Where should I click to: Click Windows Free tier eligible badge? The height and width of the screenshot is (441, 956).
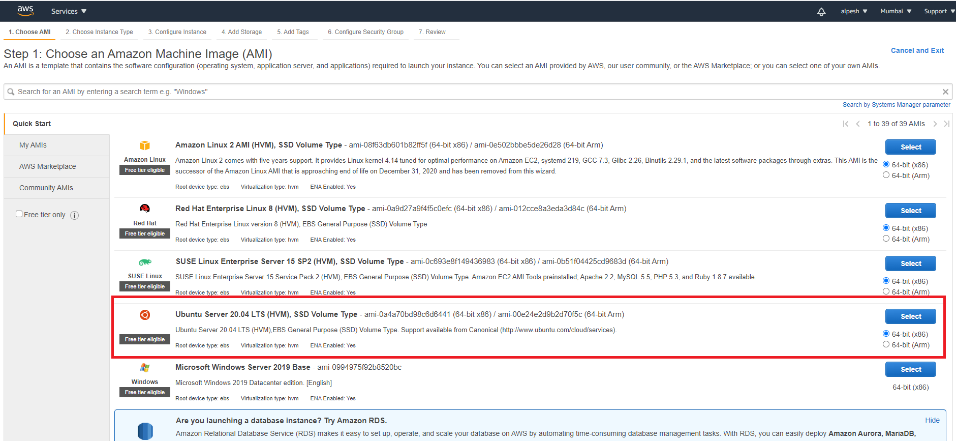coord(145,393)
